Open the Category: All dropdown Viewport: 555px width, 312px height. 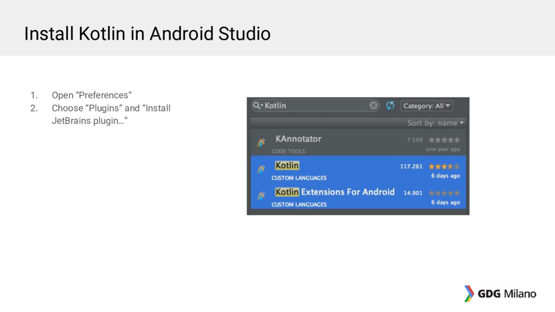click(427, 106)
